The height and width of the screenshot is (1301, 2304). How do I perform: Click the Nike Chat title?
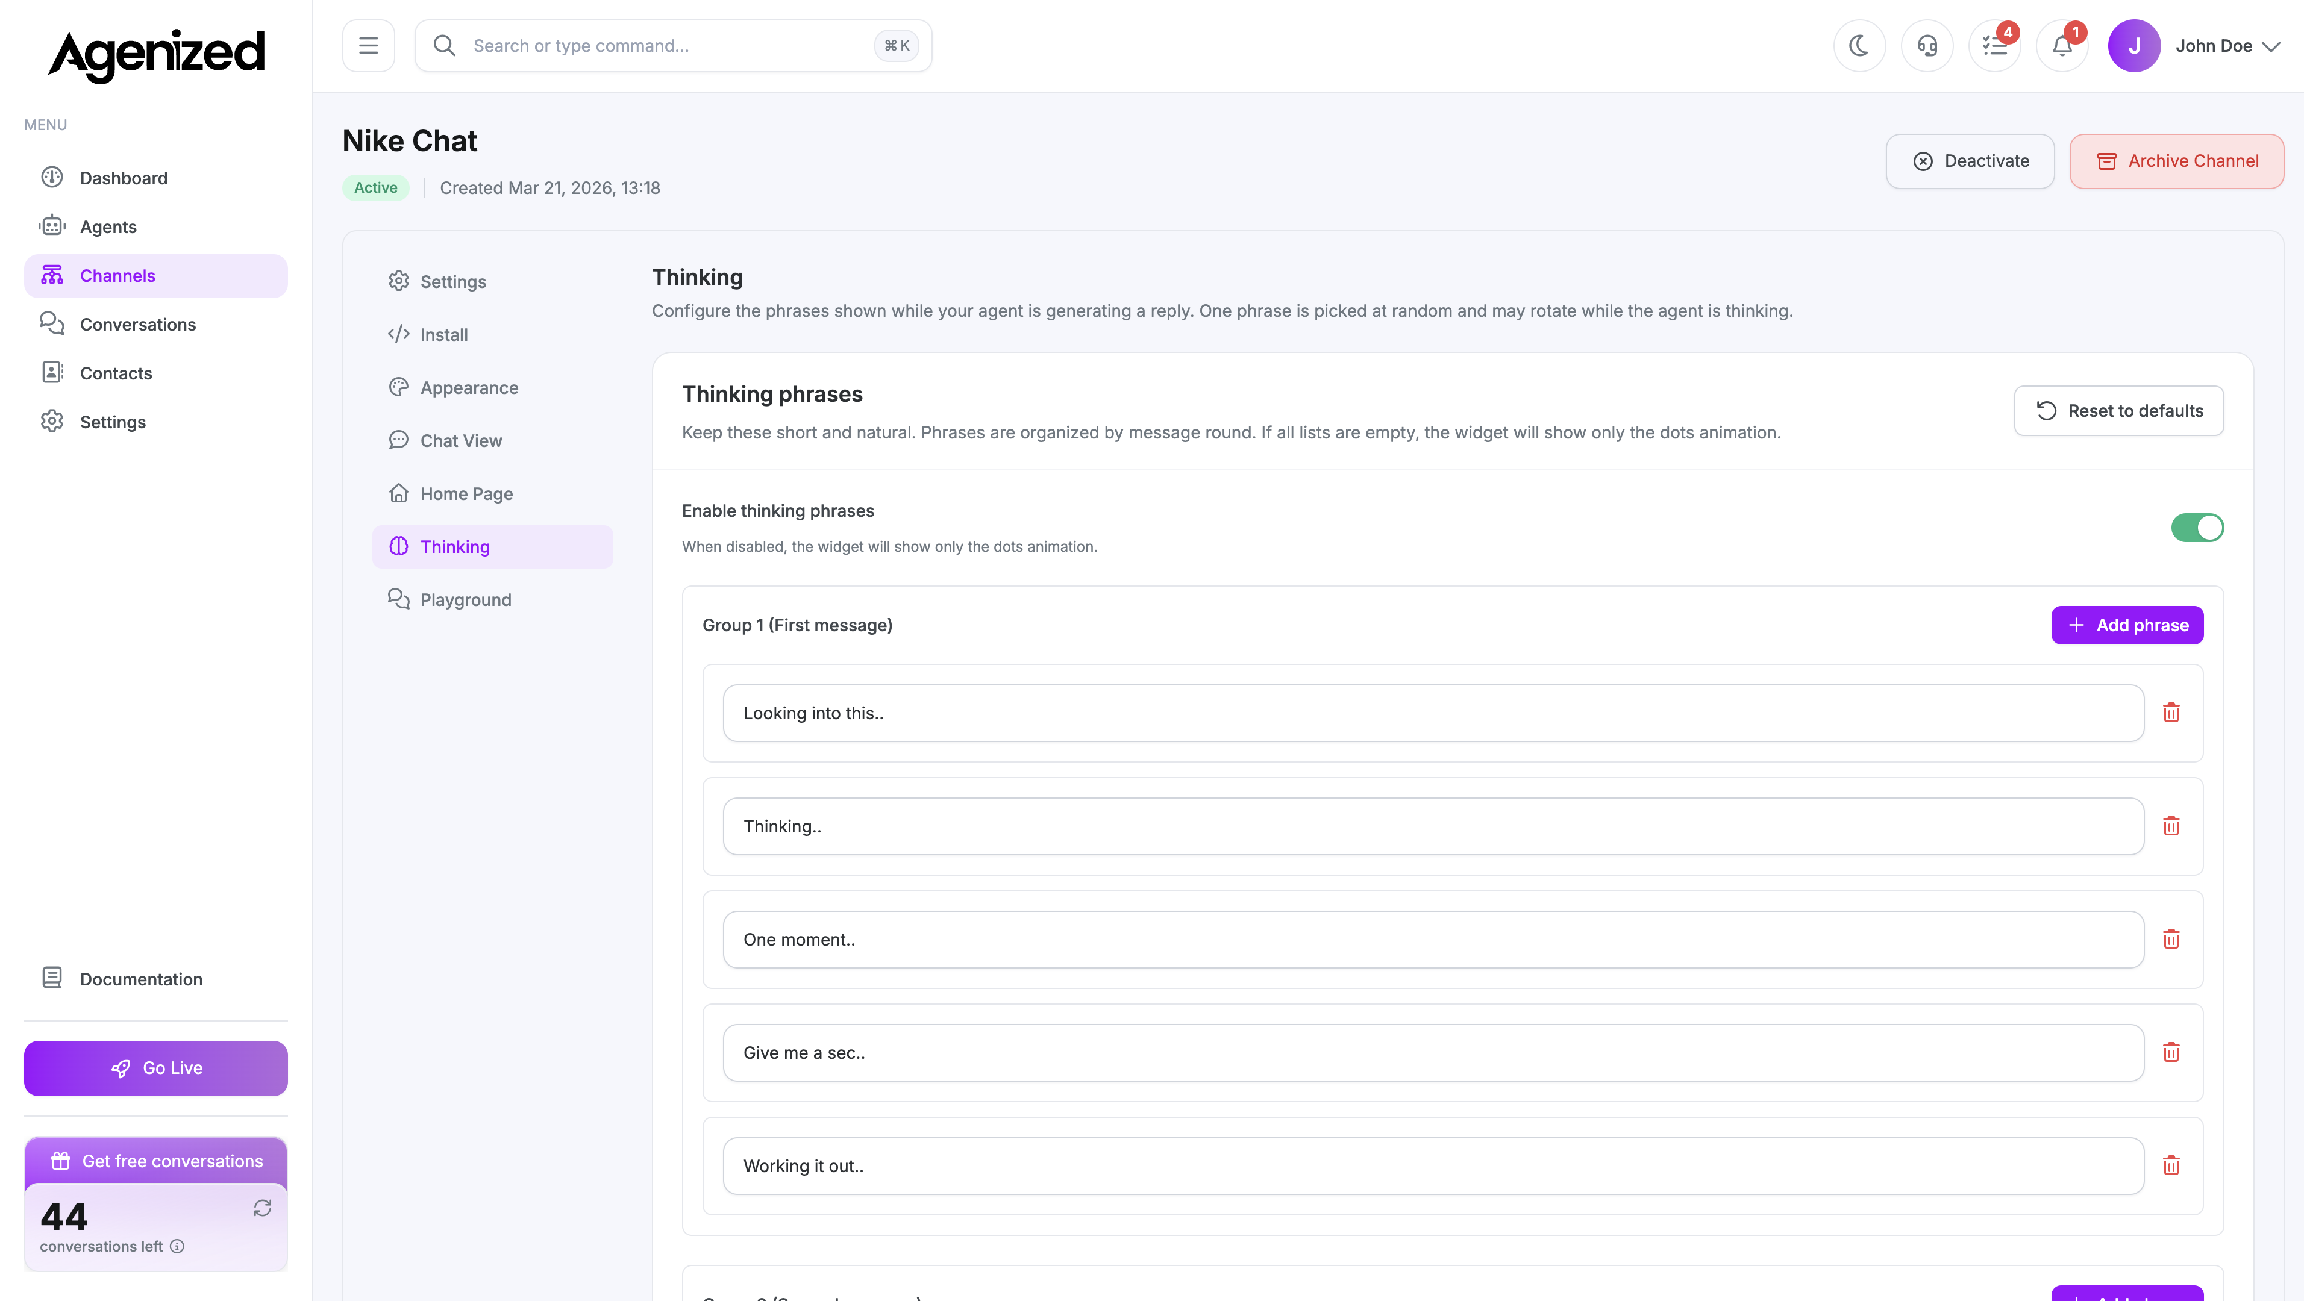[x=410, y=140]
